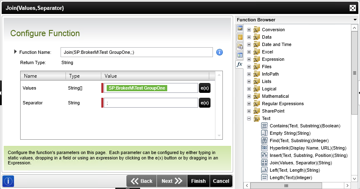Viewport: 360px width, 189px height.
Task: Close the Join dialog window
Action: (353, 8)
